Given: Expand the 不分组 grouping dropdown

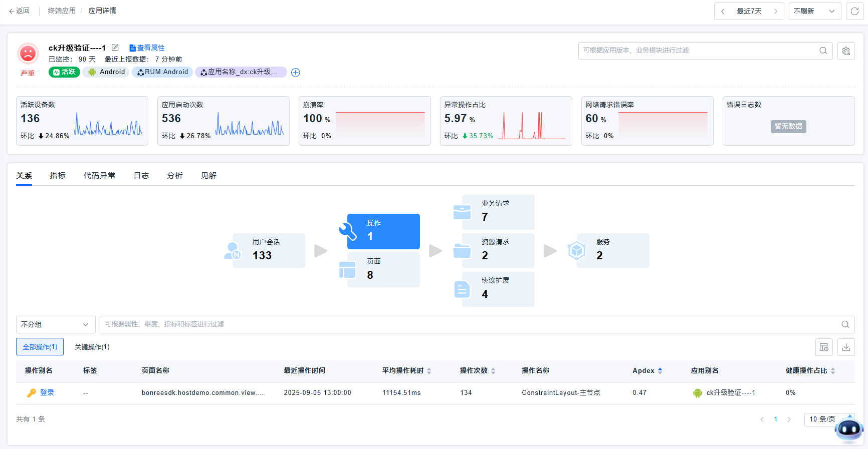Looking at the screenshot, I should pos(55,324).
